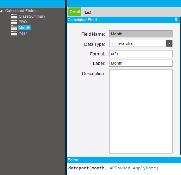Pin the Calculated Field panel
181x175 pixels.
(x=176, y=20)
